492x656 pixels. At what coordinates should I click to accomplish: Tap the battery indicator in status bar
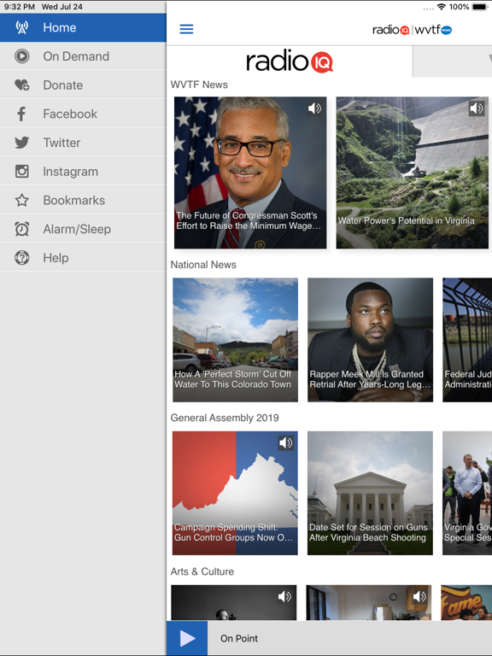tap(479, 7)
